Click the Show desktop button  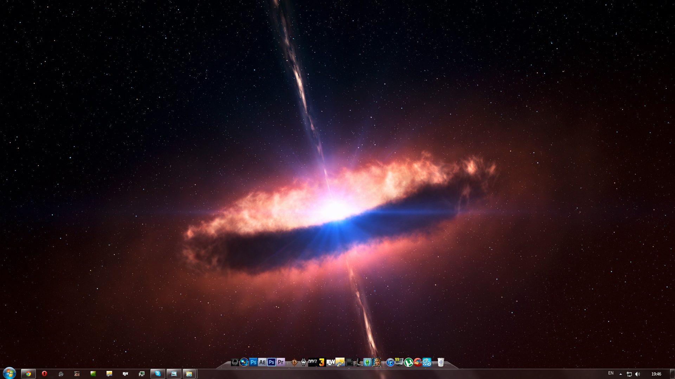pos(672,374)
